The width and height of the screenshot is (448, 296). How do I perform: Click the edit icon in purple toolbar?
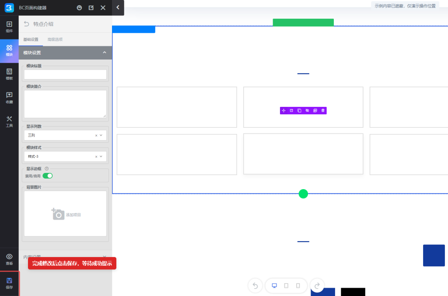pos(291,111)
